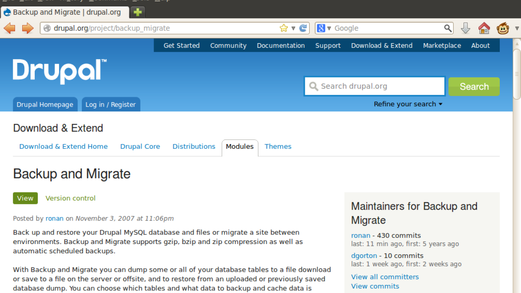The width and height of the screenshot is (521, 293).
Task: Select the Backup and Migrate browser tab
Action: pos(65,12)
